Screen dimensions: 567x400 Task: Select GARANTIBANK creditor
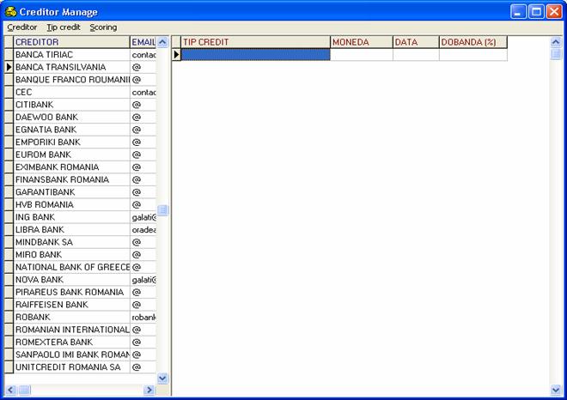point(71,192)
